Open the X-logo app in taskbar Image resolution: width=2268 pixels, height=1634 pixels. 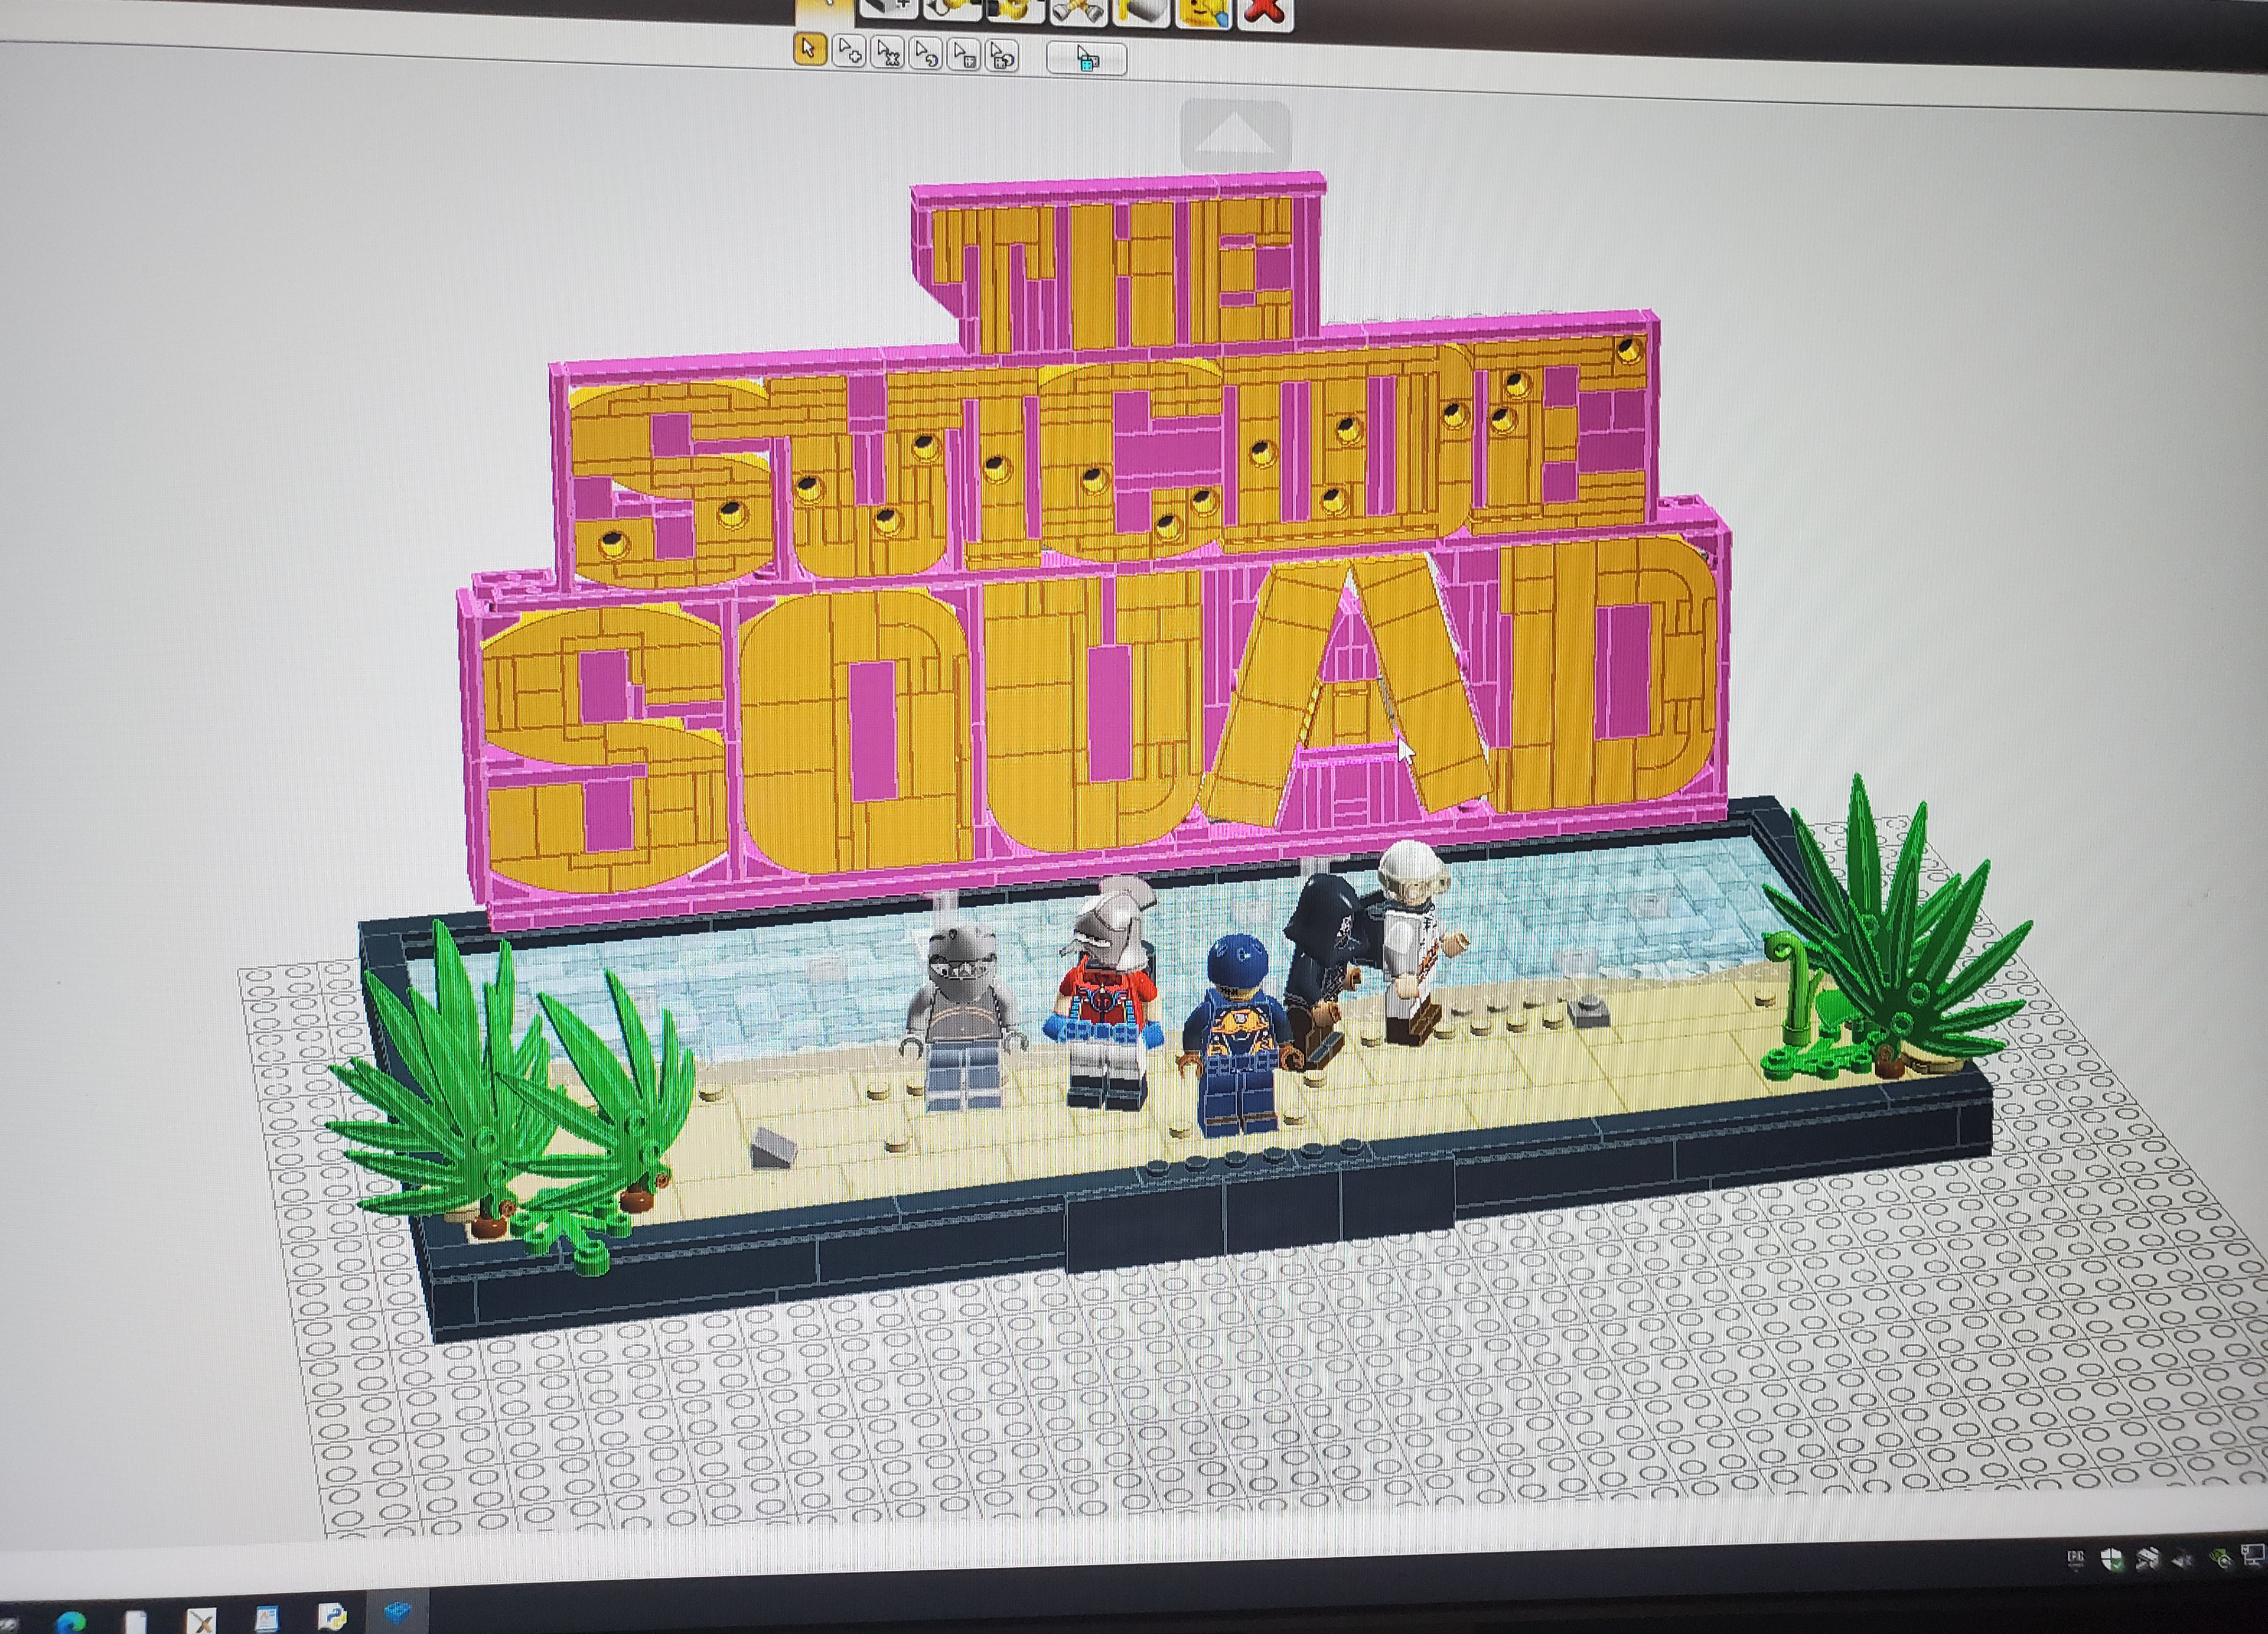click(201, 1621)
